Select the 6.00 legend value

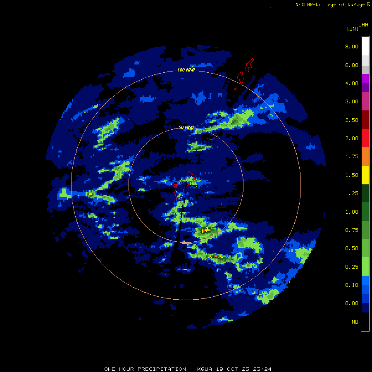click(x=352, y=65)
